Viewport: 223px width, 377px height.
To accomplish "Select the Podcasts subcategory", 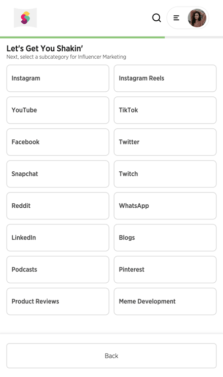I will (x=58, y=270).
